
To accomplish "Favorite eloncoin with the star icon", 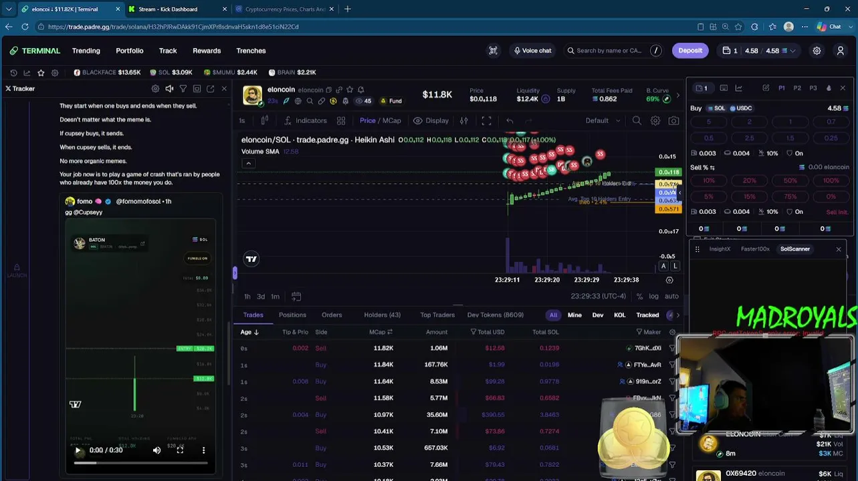I will [350, 90].
